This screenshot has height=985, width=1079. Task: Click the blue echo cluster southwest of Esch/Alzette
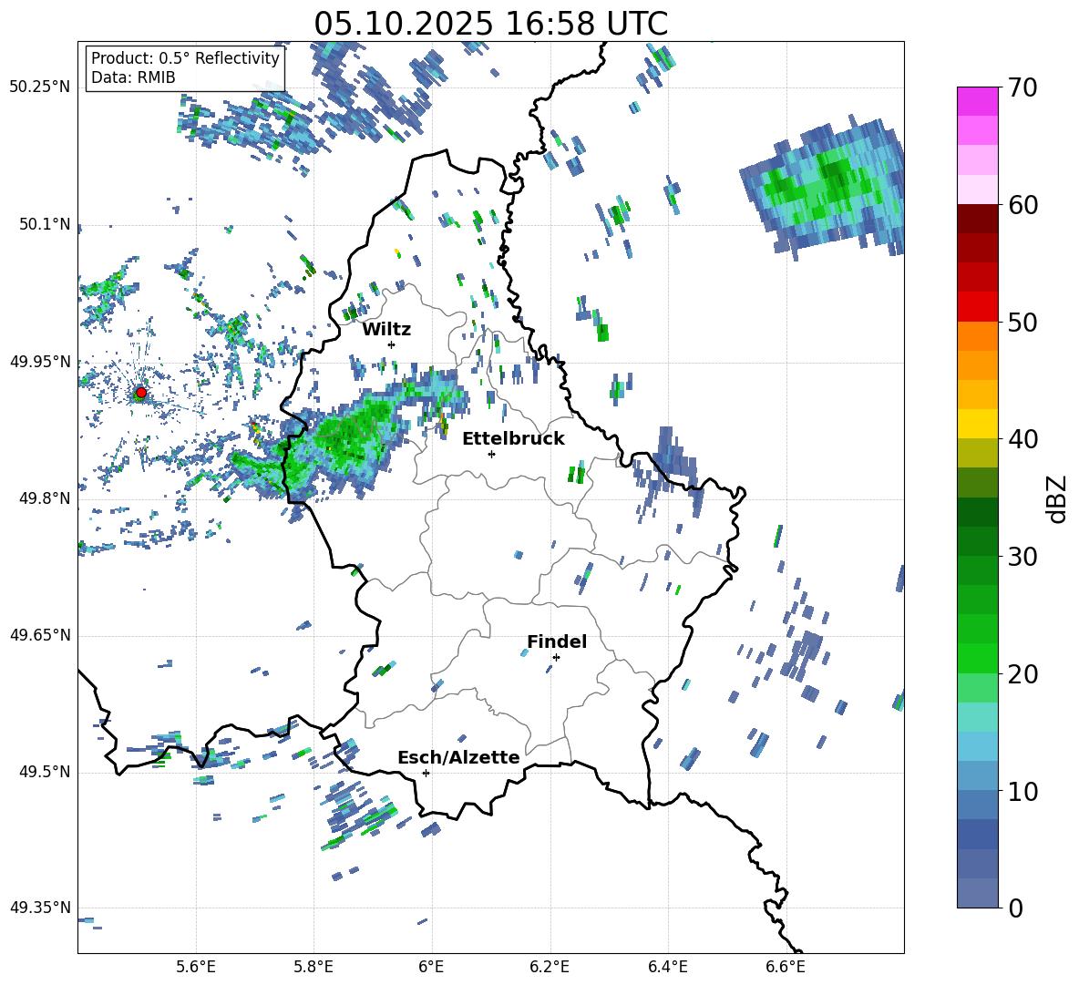tap(361, 818)
